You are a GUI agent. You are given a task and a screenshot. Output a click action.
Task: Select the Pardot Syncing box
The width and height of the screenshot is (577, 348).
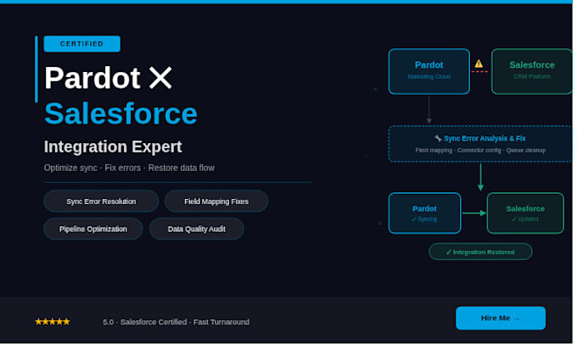424,213
